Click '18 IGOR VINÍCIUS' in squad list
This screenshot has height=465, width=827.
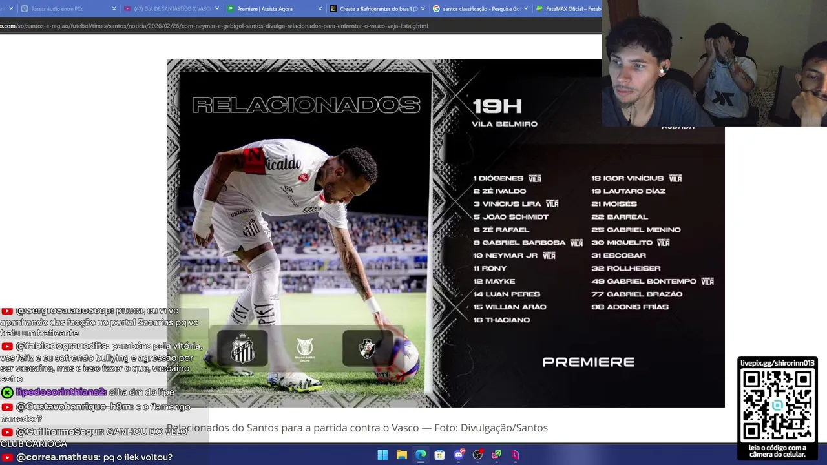(x=627, y=178)
